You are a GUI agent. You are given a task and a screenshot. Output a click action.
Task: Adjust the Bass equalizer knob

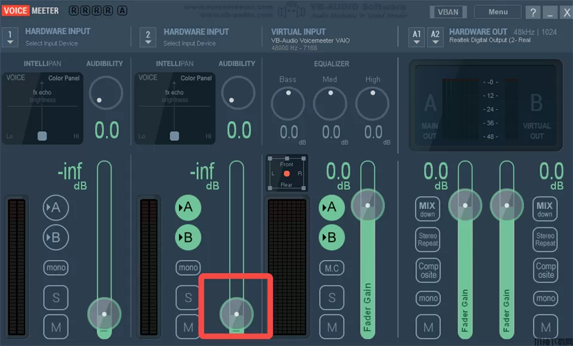tap(288, 103)
